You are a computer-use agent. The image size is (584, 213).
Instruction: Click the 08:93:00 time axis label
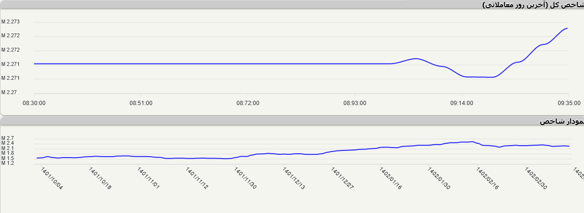point(355,103)
